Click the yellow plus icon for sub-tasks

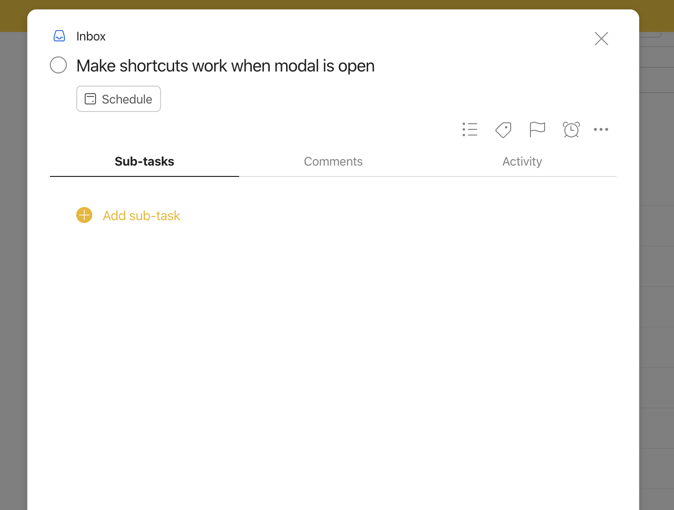[x=84, y=215]
